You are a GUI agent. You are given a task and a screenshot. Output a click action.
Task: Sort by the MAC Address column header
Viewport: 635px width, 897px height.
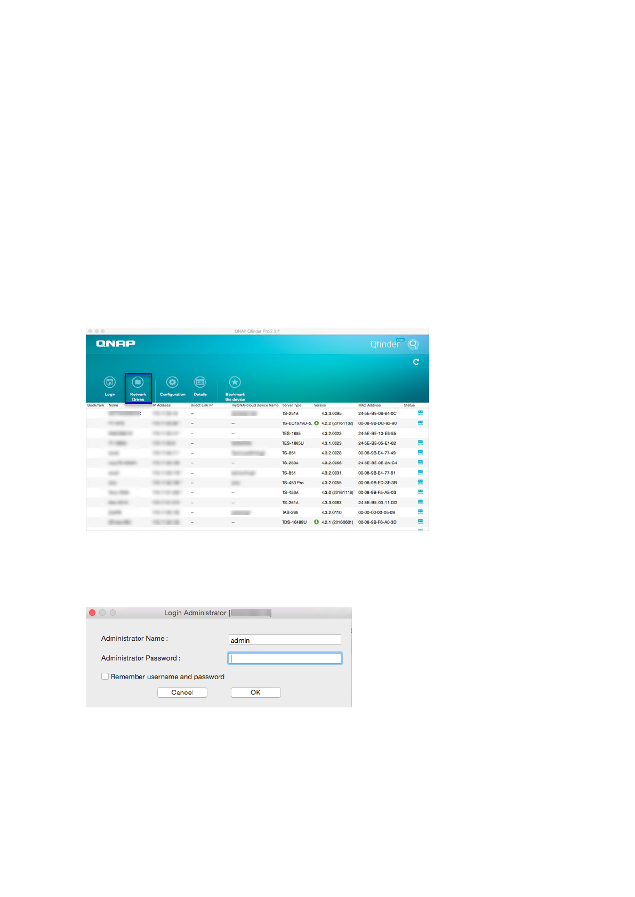tap(369, 405)
